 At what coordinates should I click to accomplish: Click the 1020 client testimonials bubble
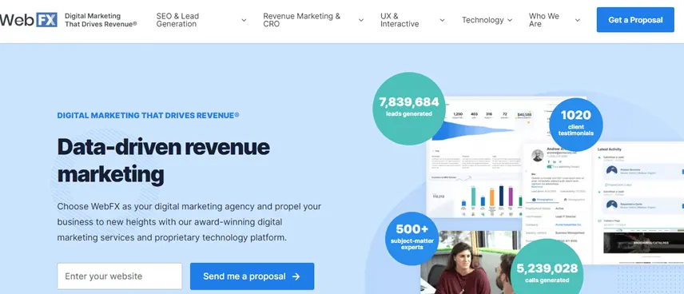coord(576,125)
